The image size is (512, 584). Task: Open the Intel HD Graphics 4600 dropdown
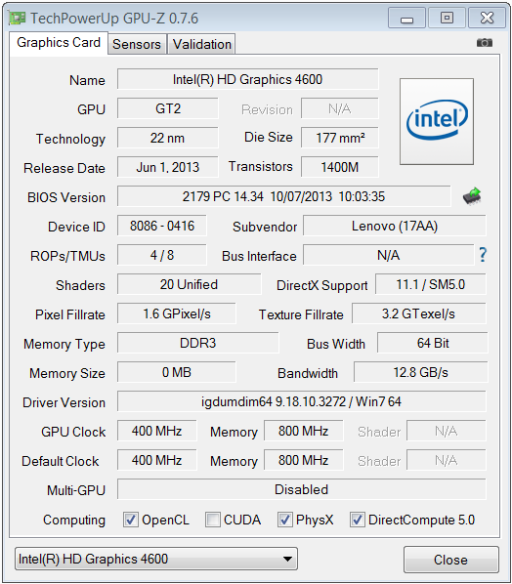click(x=156, y=559)
